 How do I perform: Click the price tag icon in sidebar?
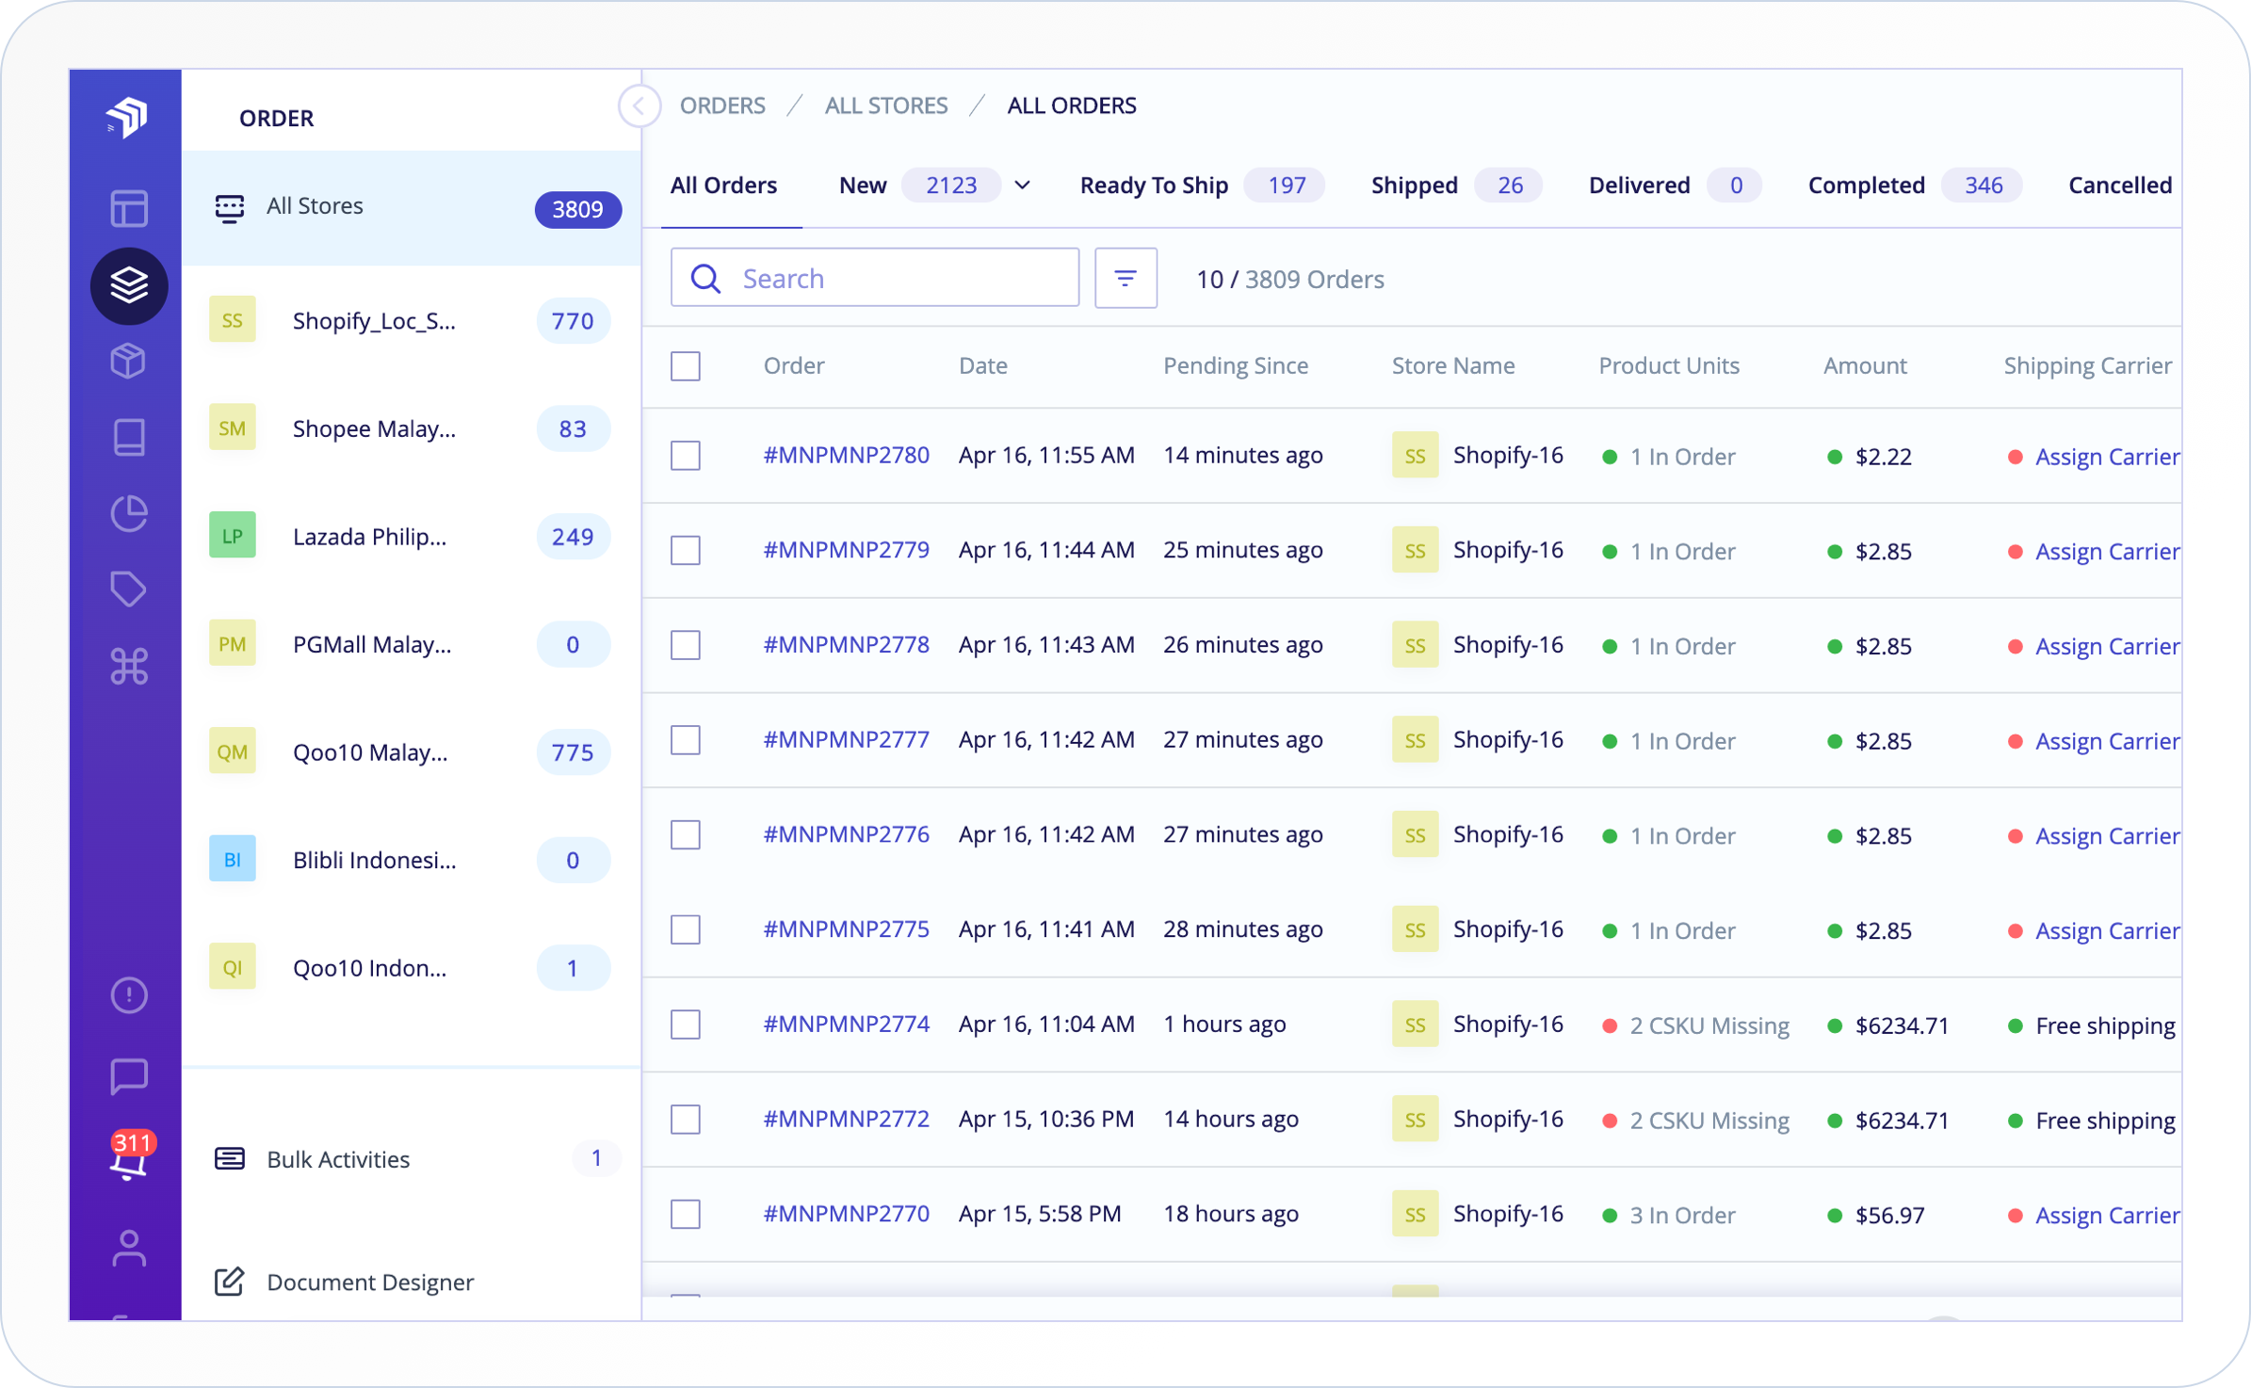129,590
